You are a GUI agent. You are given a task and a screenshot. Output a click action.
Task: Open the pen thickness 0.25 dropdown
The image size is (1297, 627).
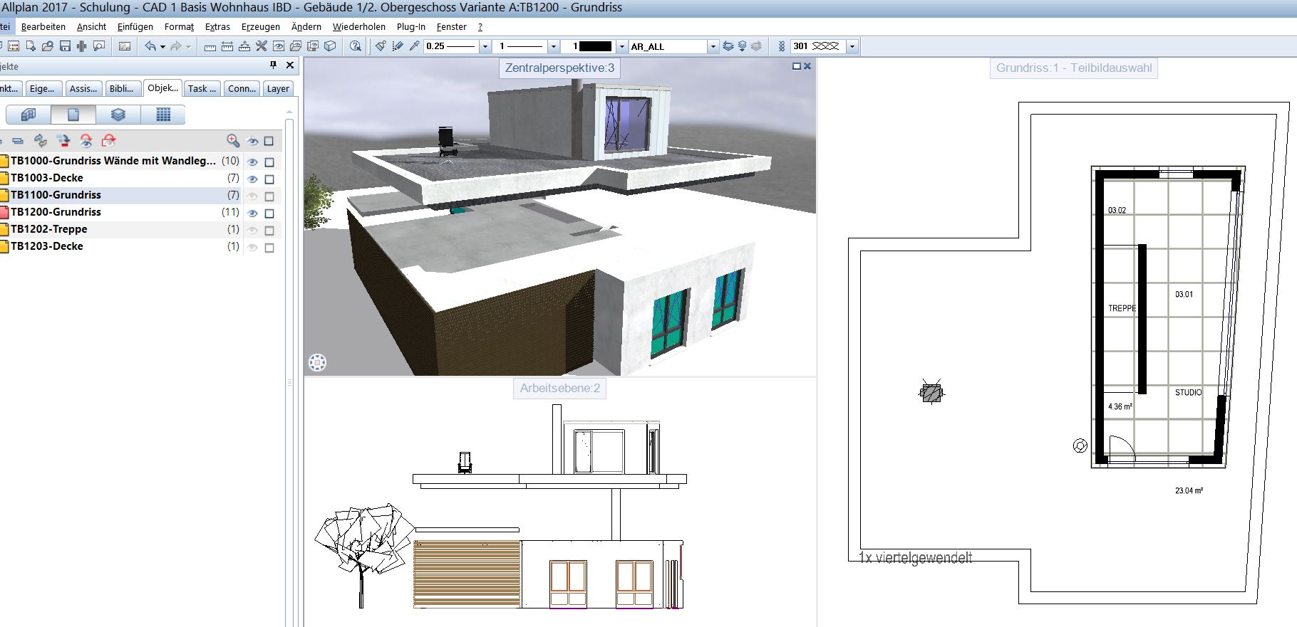coord(485,46)
